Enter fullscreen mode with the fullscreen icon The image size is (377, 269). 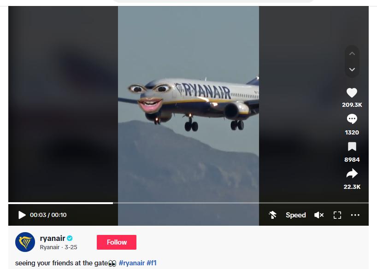(337, 215)
